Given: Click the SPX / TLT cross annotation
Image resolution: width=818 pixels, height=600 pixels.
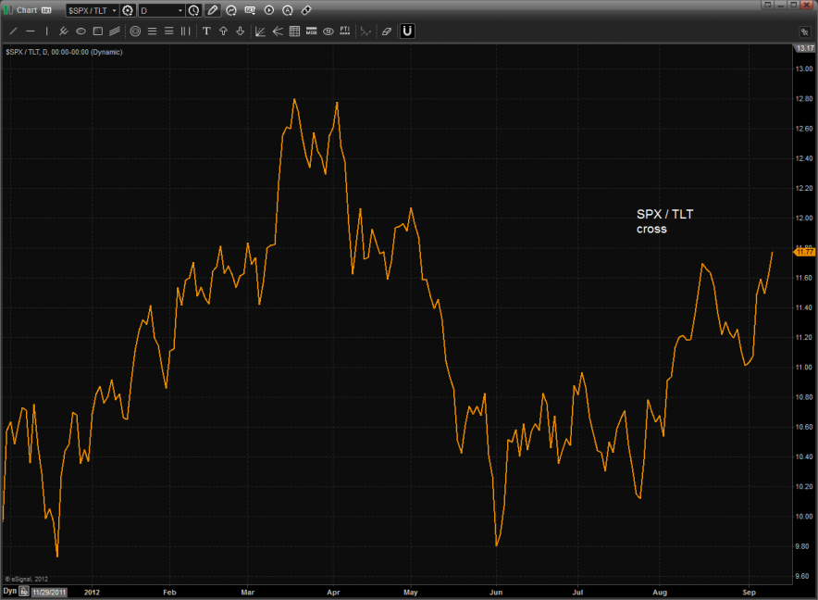Looking at the screenshot, I should [664, 221].
